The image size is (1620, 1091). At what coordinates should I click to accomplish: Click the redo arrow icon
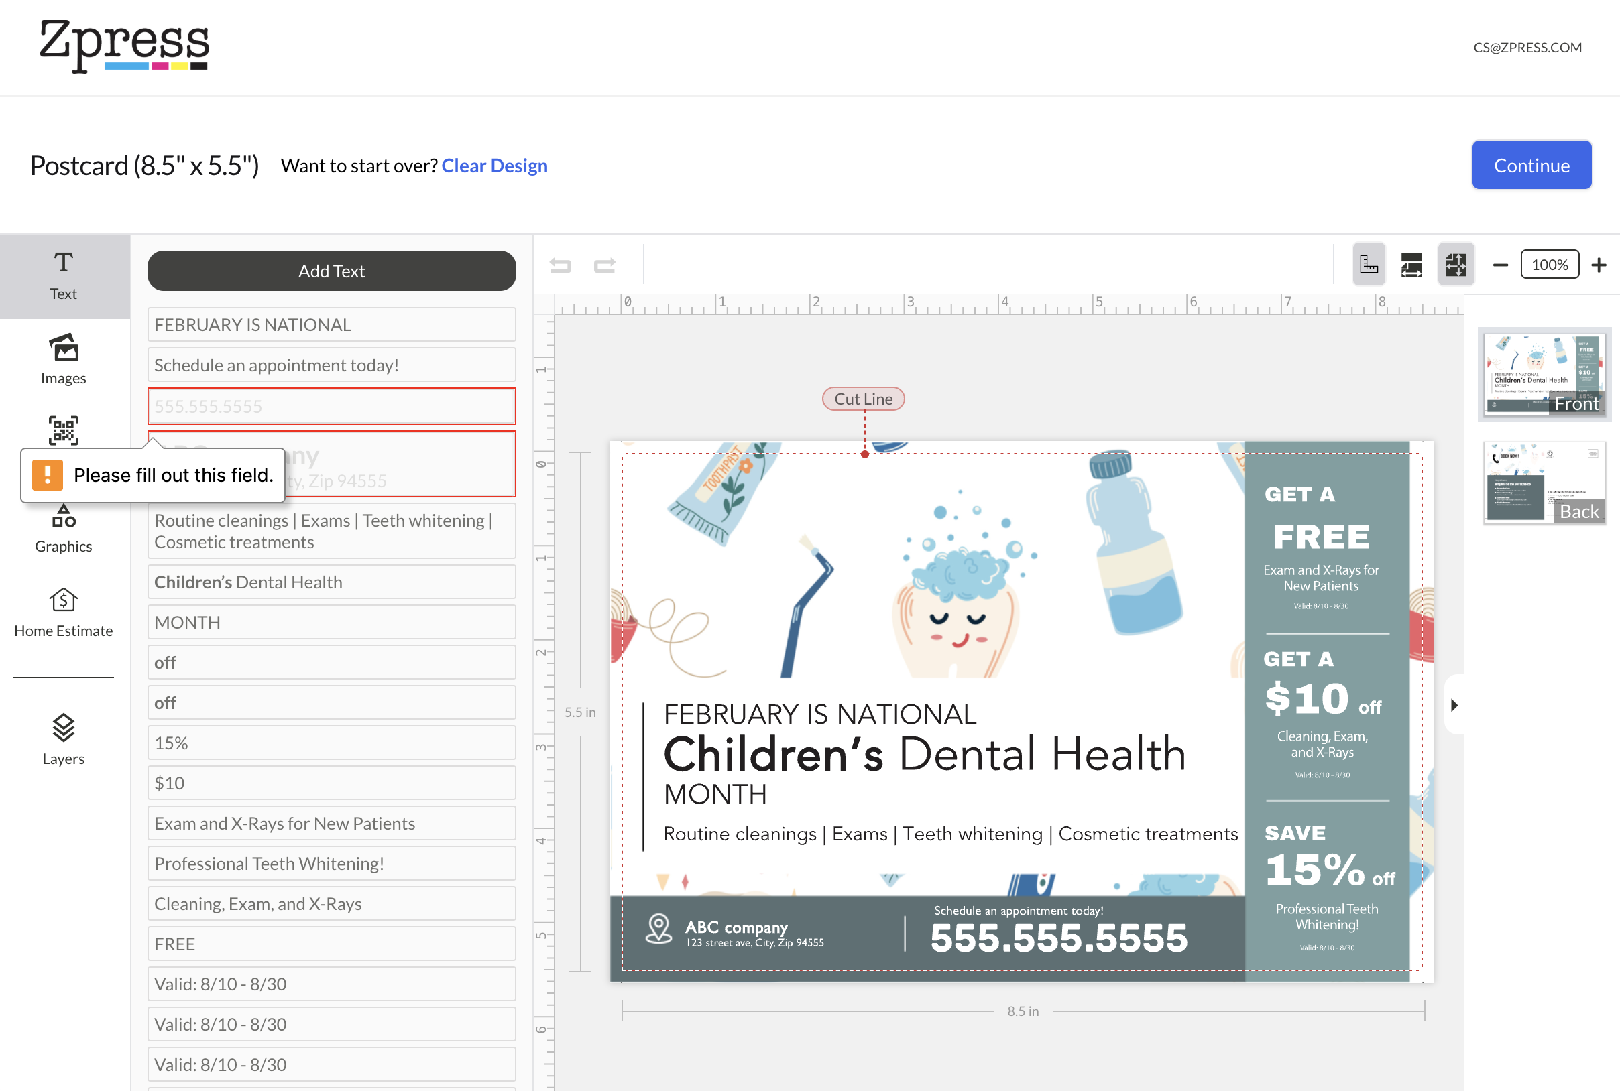tap(604, 265)
